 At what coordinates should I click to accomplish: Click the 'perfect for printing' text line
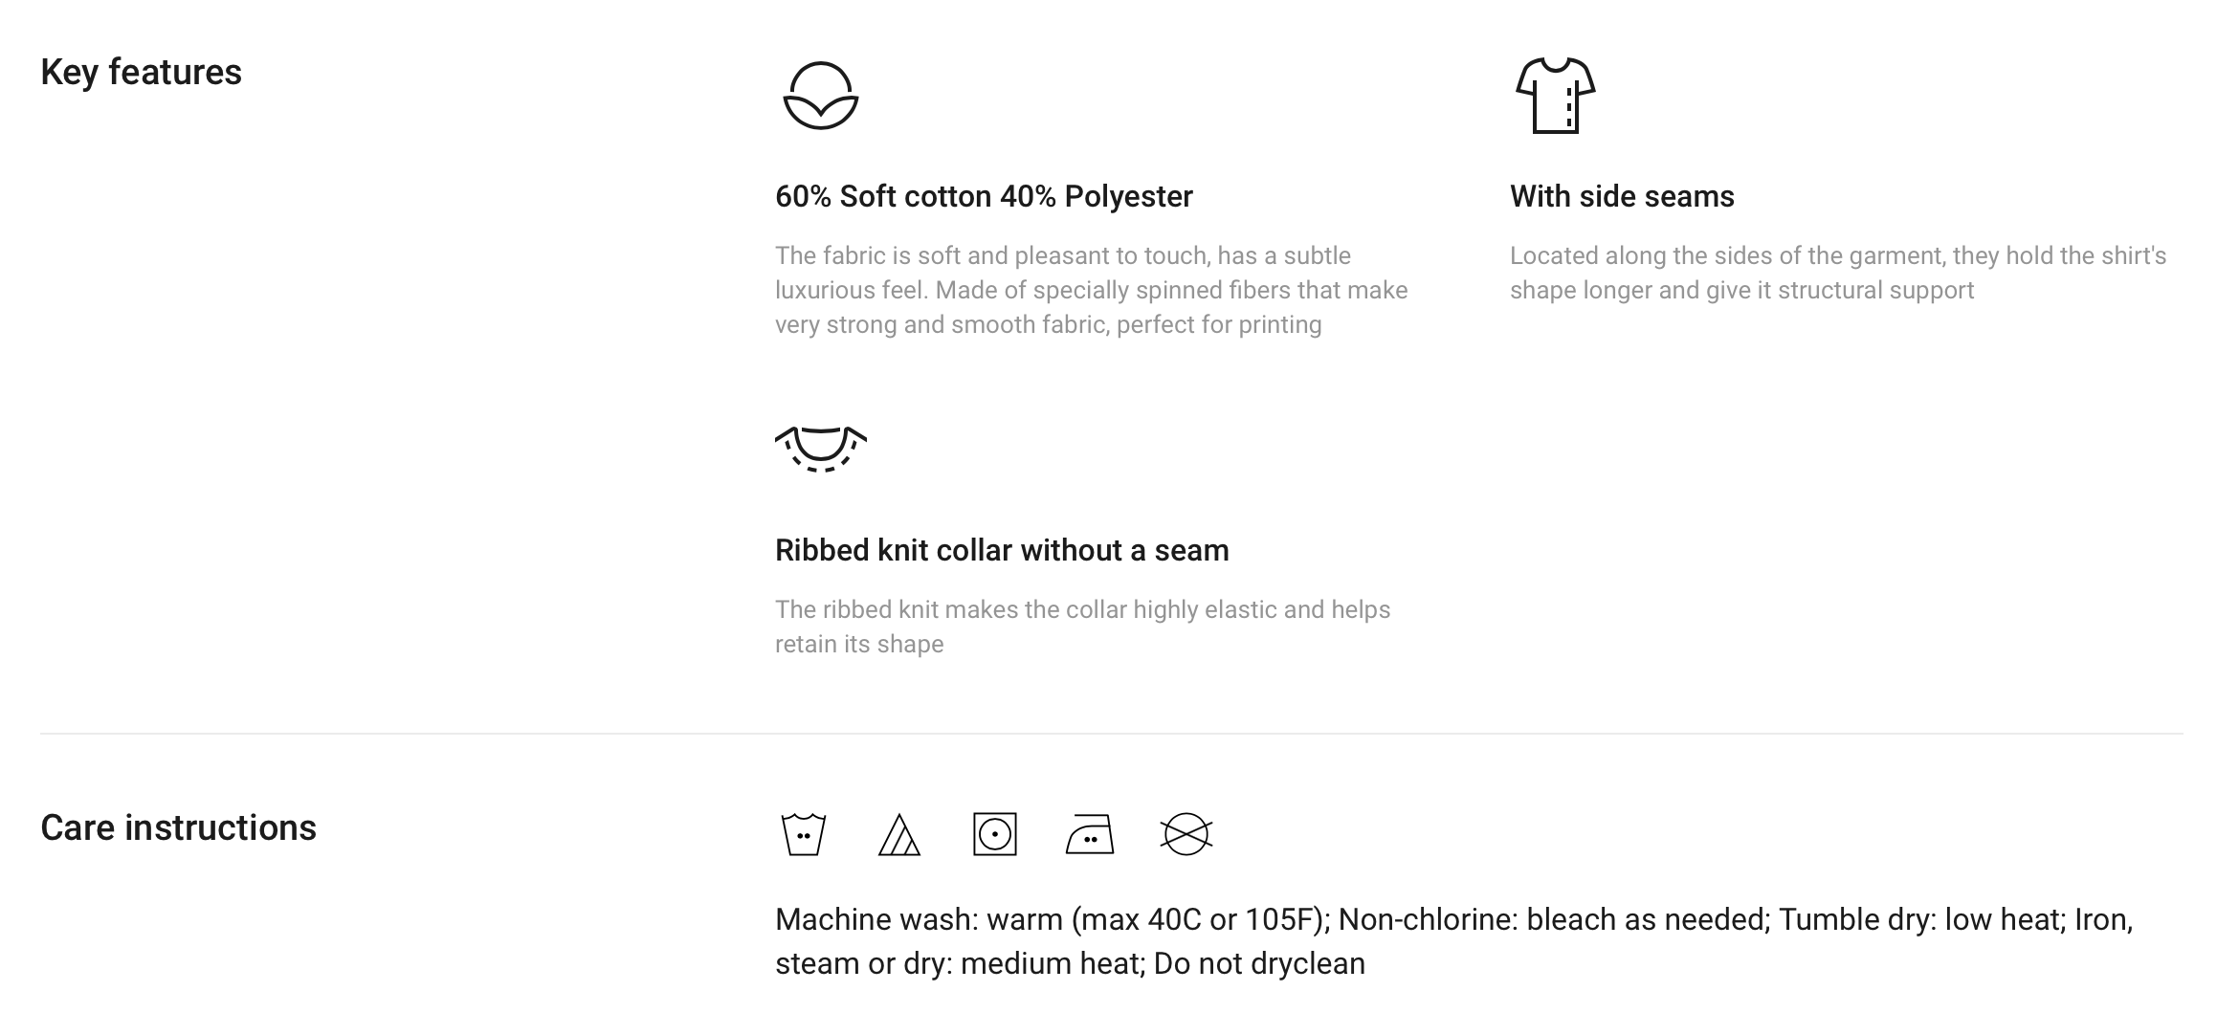[1219, 324]
